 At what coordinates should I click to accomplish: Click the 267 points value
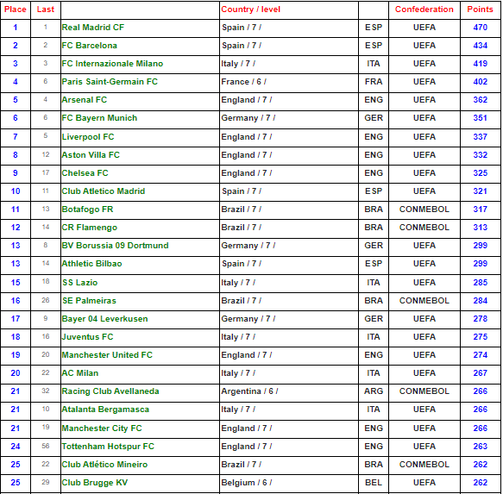click(480, 373)
